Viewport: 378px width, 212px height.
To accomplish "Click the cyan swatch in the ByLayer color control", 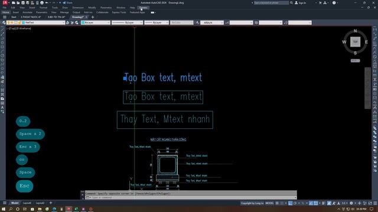I will click(x=83, y=22).
